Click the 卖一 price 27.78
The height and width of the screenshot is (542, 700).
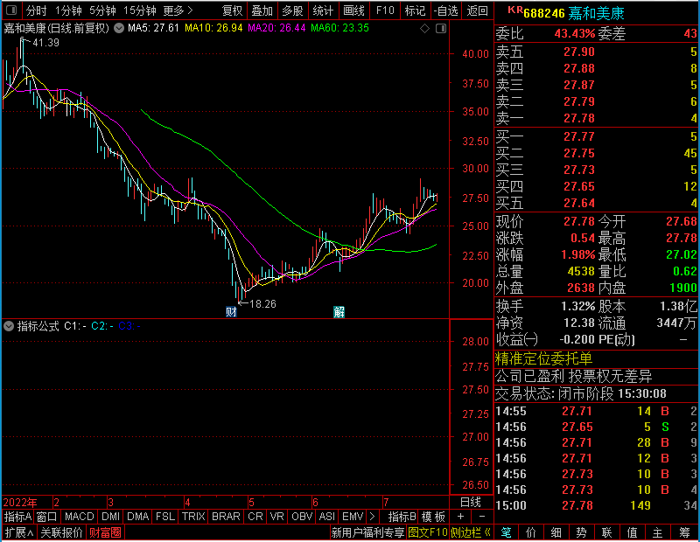pyautogui.click(x=579, y=118)
